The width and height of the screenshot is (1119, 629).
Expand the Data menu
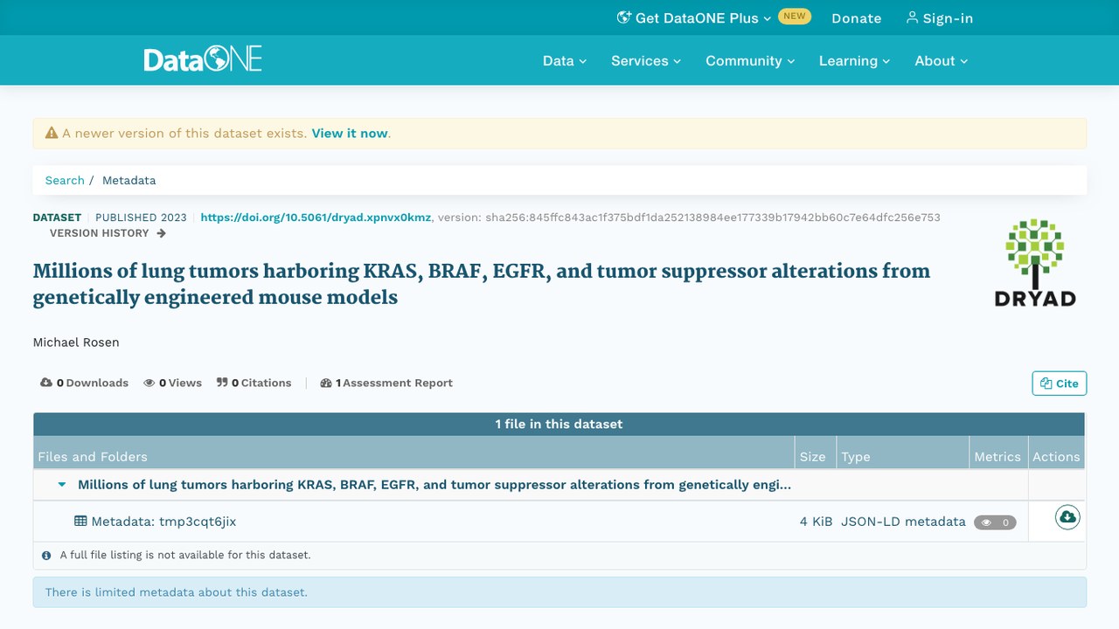(x=565, y=61)
